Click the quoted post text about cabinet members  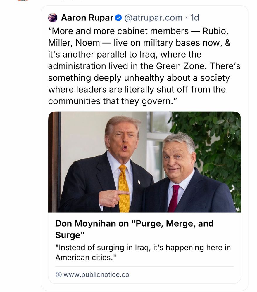(143, 66)
